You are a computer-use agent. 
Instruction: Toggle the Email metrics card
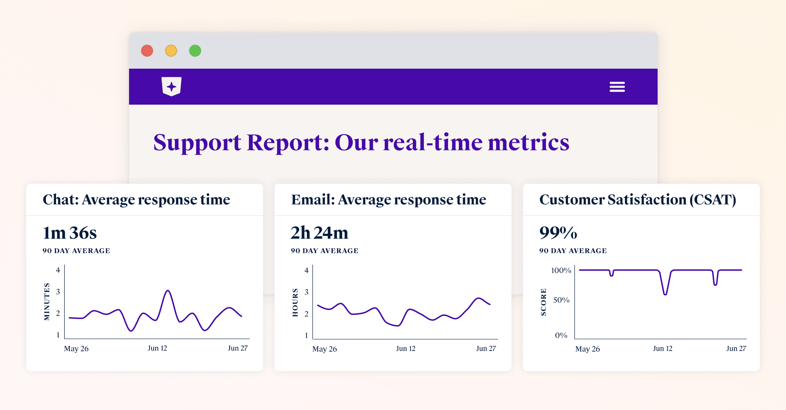coord(393,278)
